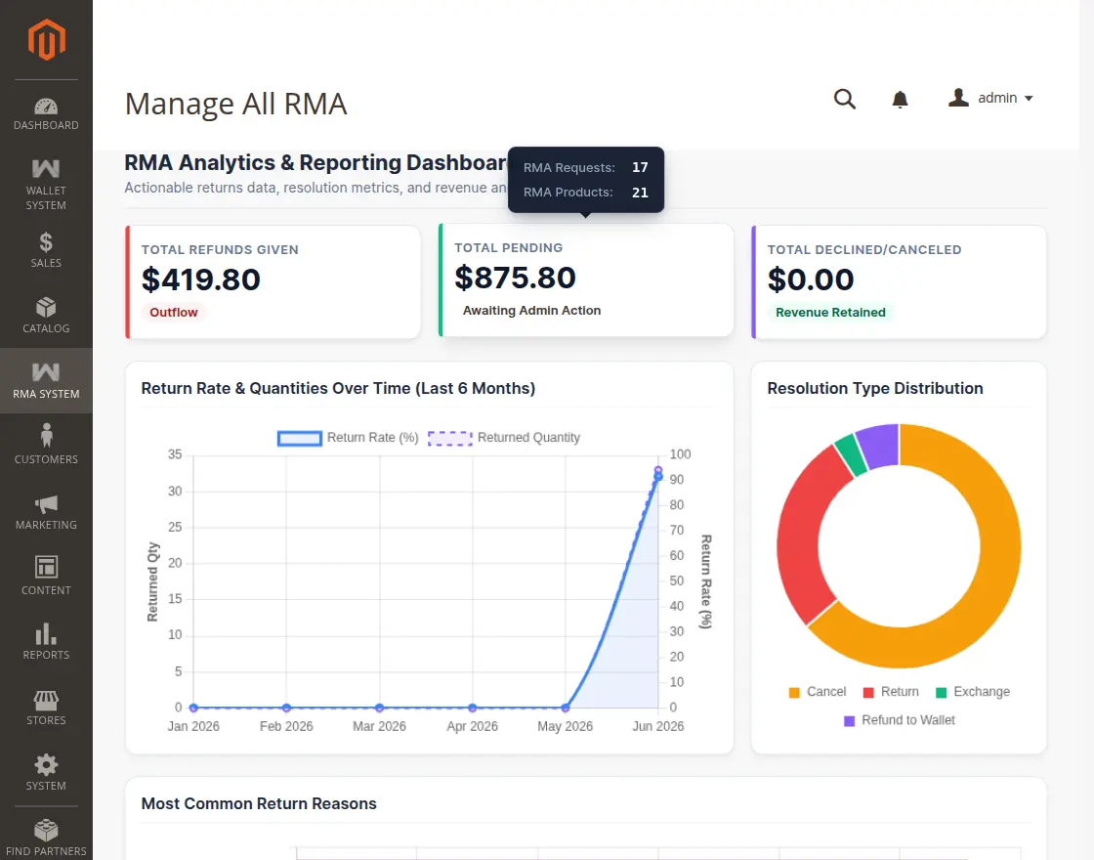This screenshot has height=860, width=1094.
Task: Click the green Exchange donut segment
Action: [x=850, y=455]
